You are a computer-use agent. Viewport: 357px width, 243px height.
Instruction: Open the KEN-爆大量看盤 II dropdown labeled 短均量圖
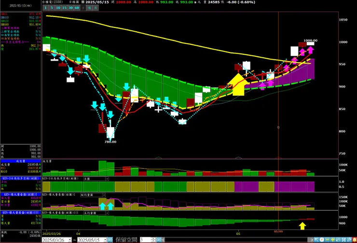click(x=93, y=195)
